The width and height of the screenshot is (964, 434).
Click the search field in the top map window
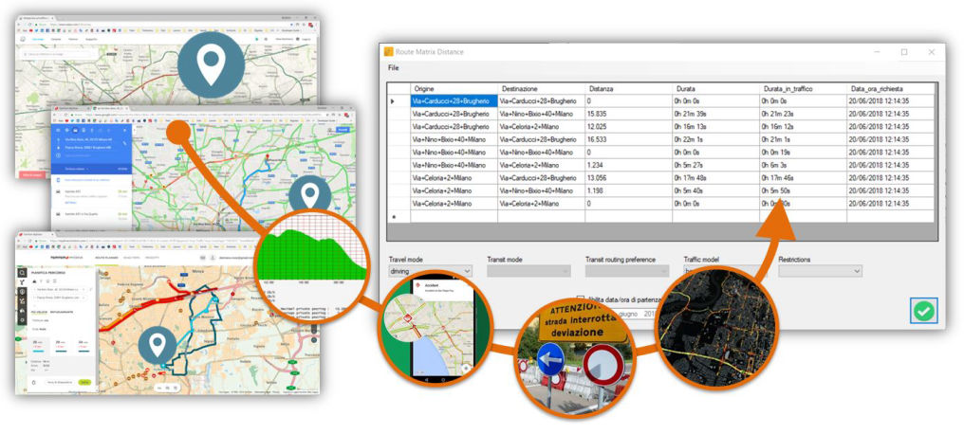click(x=59, y=55)
